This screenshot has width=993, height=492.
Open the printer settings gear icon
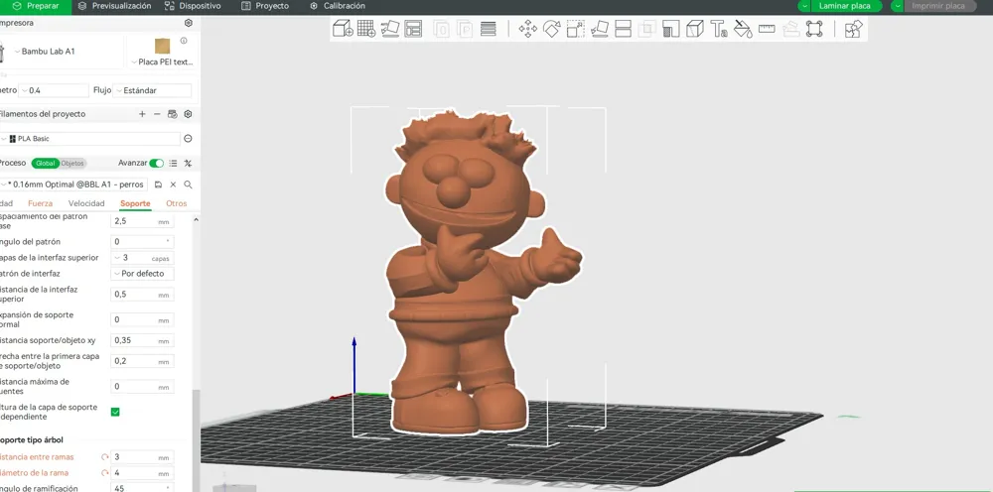(x=188, y=23)
